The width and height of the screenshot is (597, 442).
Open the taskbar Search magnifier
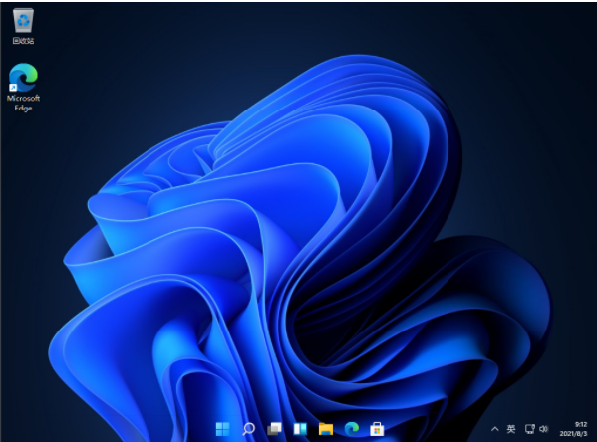click(x=249, y=429)
